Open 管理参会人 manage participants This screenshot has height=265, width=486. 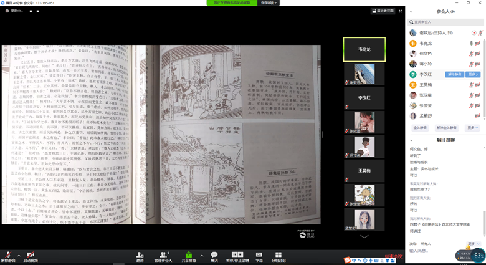pos(163,255)
